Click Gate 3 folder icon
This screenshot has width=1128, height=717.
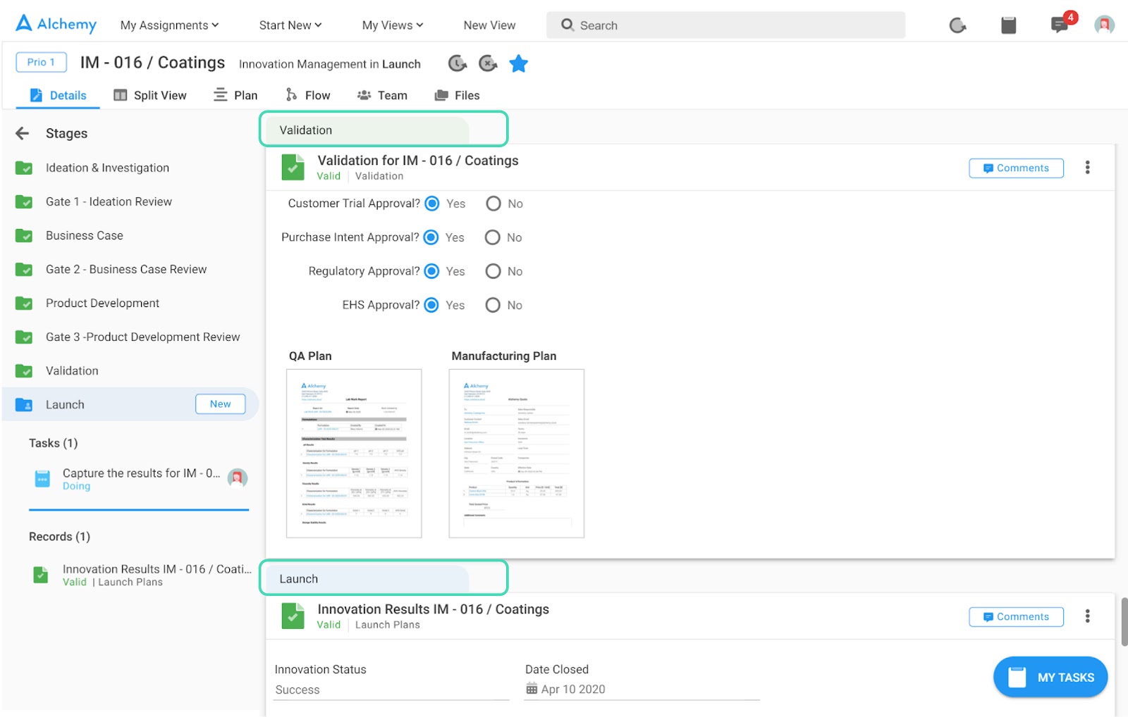24,337
